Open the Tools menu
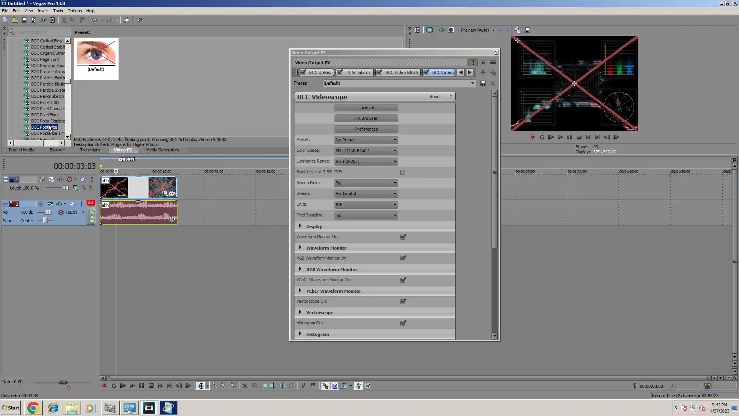The width and height of the screenshot is (739, 416). (x=58, y=11)
